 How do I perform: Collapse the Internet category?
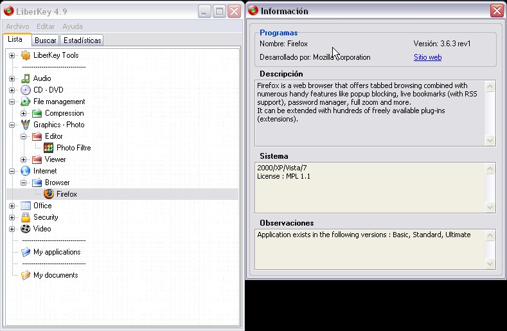coord(12,171)
